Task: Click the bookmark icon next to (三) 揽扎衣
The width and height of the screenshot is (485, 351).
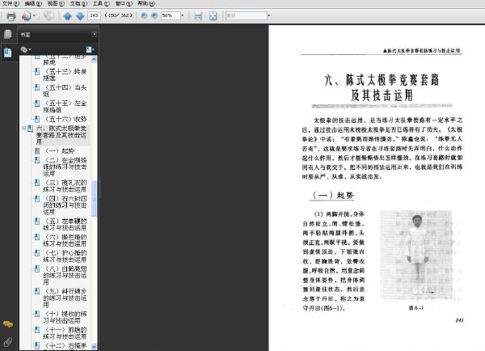Action: 37,182
